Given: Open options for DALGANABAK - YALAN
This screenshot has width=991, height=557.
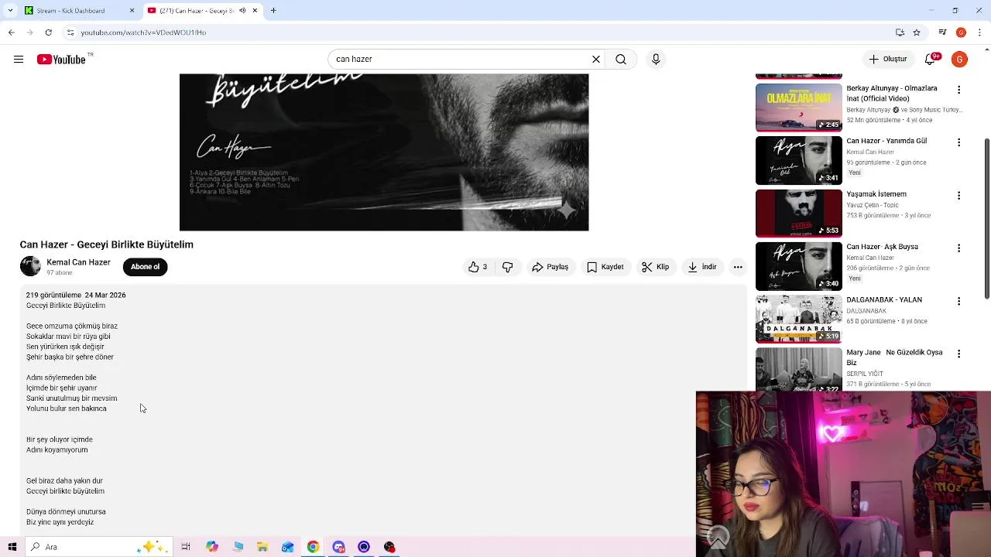Looking at the screenshot, I should click(958, 301).
